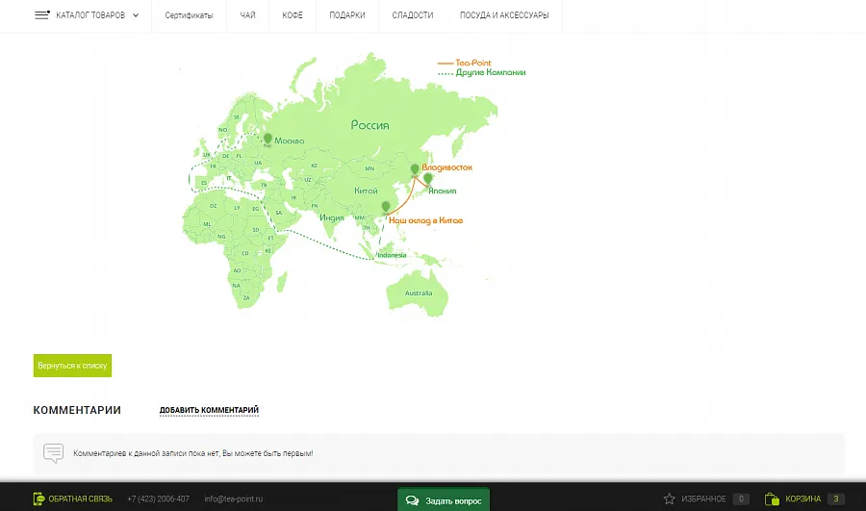Open the Сертификаты menu item
Viewport: 866px width, 511px height.
(189, 15)
